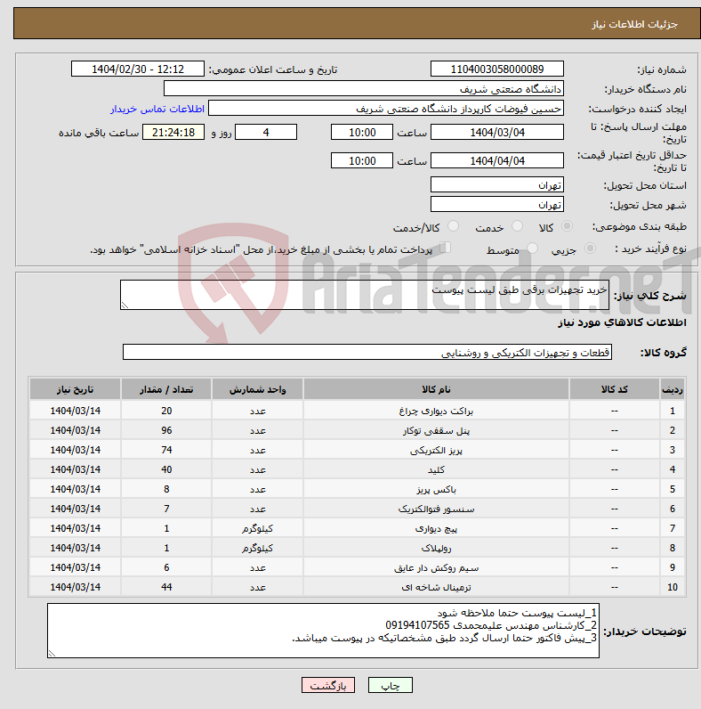Image resolution: width=701 pixels, height=709 pixels.
Task: Click the buyer organization field دانشگاه صنعتی شریف
Action: click(364, 89)
